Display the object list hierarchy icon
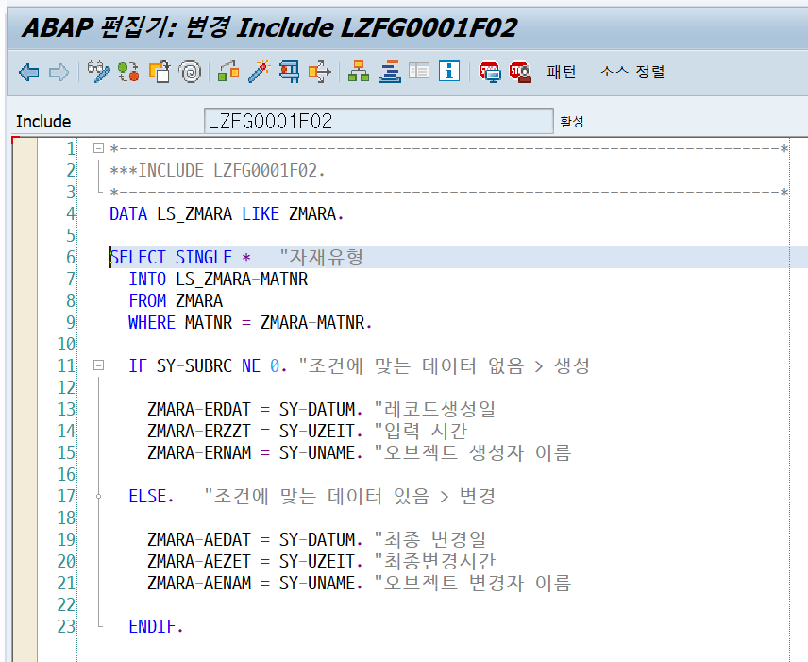The width and height of the screenshot is (808, 662). (360, 71)
